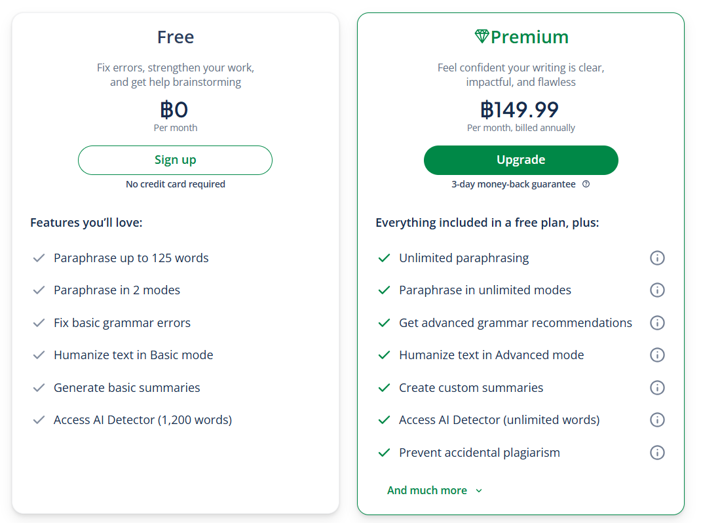Click the Free plan heading
Screen dimensions: 701x523
[176, 37]
